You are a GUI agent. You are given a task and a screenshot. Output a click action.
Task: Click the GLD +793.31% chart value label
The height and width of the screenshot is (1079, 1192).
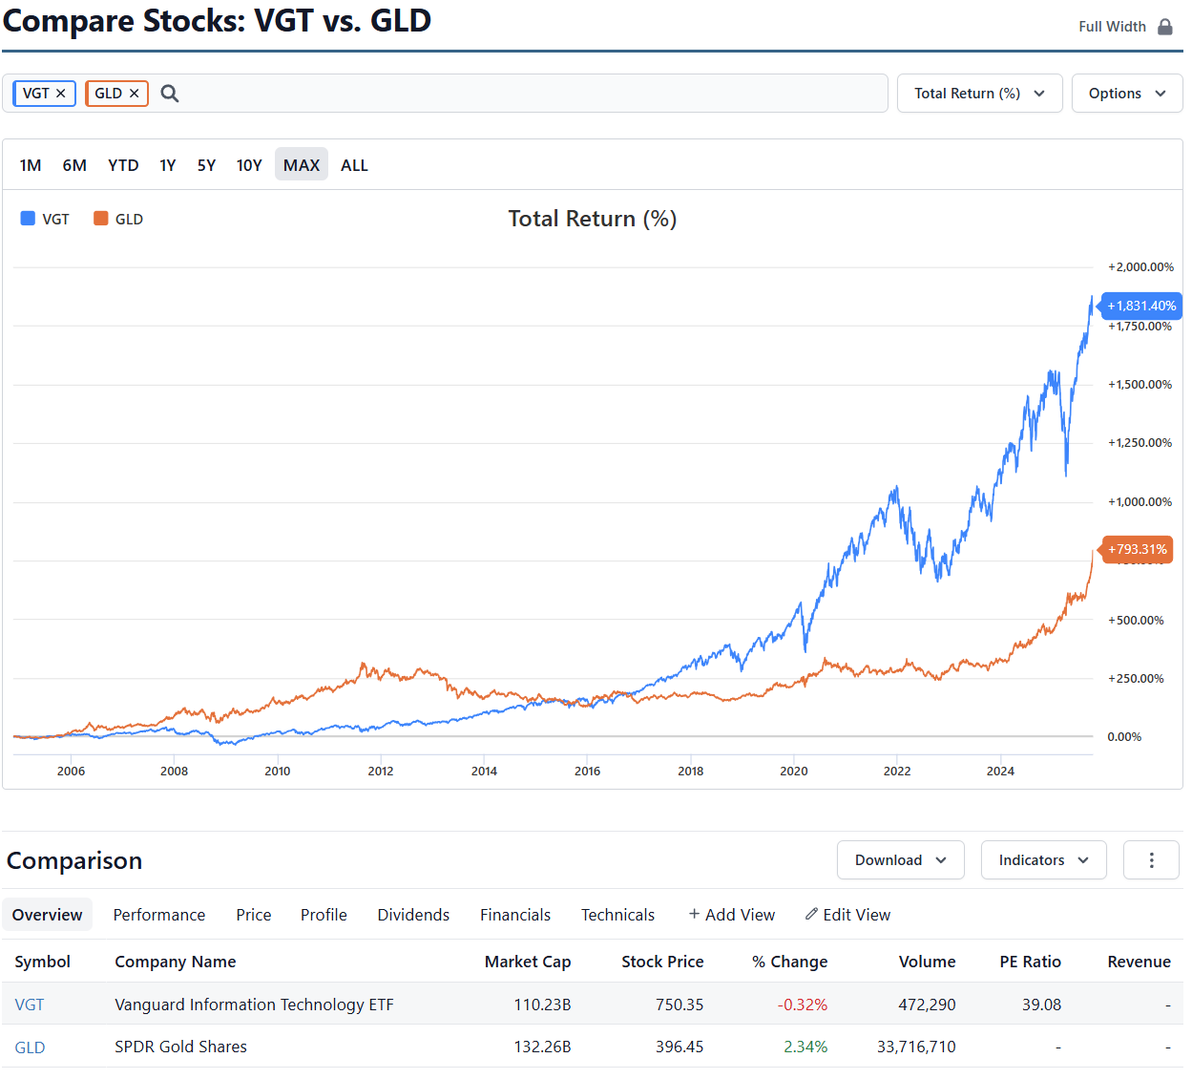pyautogui.click(x=1138, y=549)
